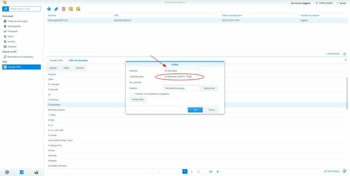Image resolution: width=350 pixels, height=176 pixels.
Task: Refresh the download filter list at bottom
Action: tap(345, 171)
